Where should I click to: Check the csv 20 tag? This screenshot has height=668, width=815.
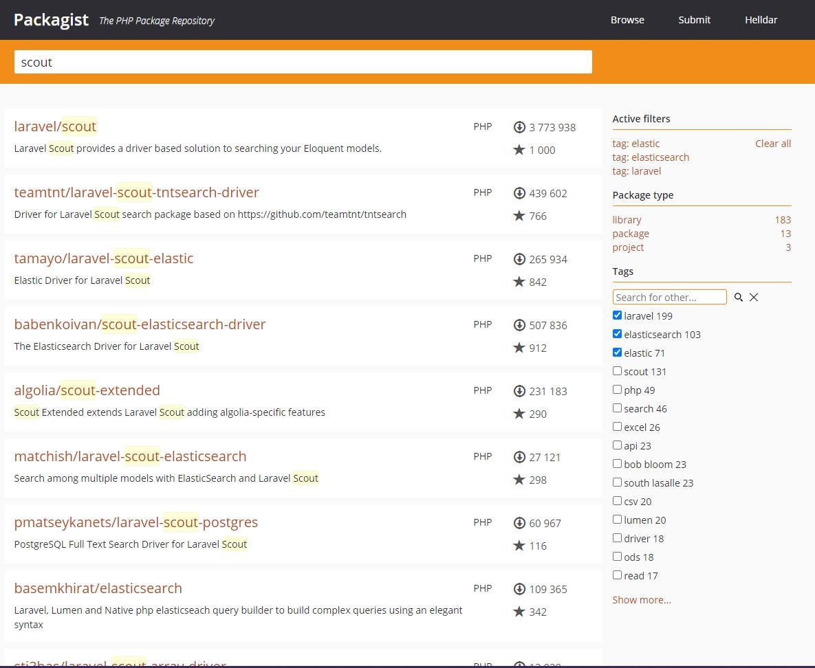click(x=617, y=501)
